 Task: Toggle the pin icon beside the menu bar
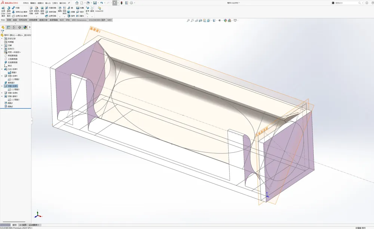(x=69, y=3)
